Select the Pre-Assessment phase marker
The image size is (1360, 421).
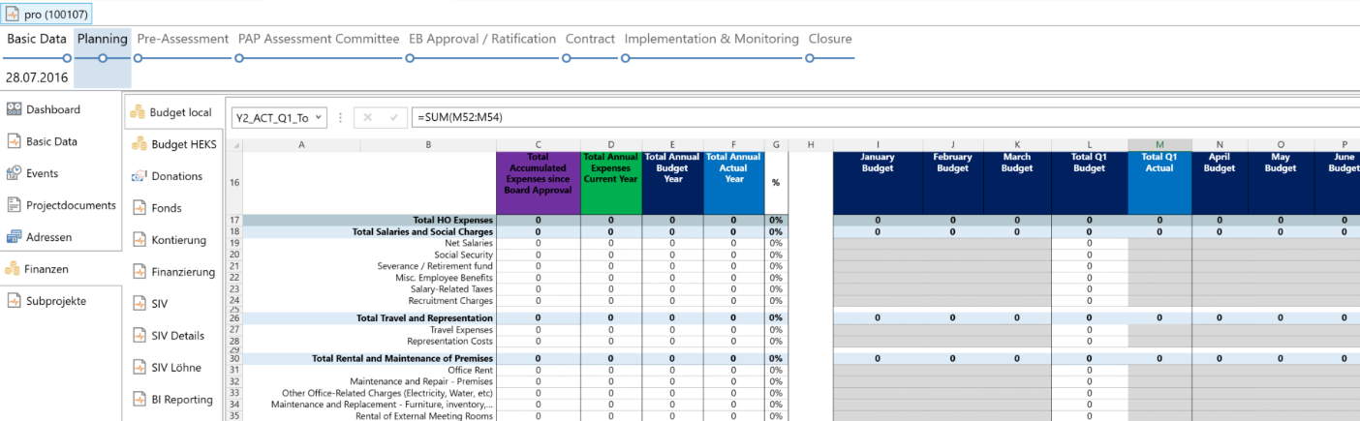[x=139, y=58]
